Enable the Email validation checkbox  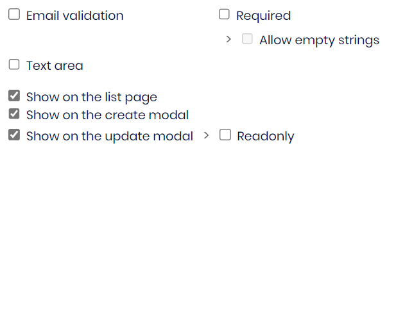pos(14,14)
